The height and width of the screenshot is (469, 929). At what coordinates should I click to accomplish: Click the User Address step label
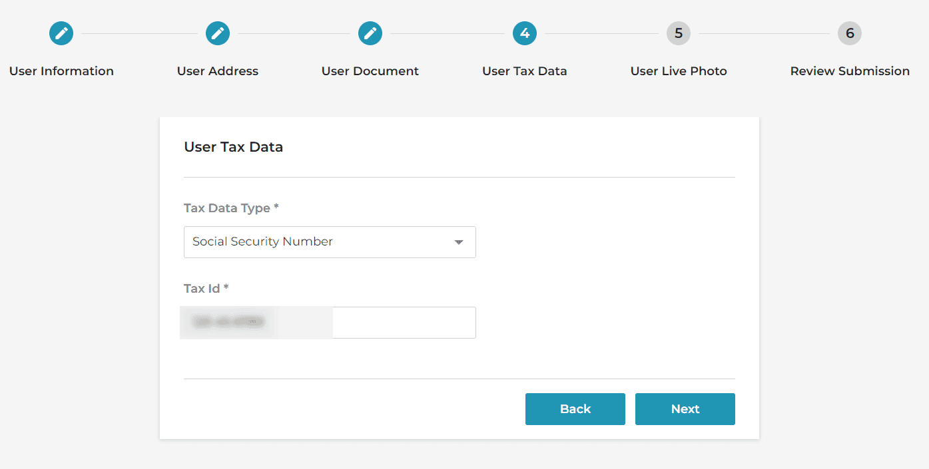218,71
